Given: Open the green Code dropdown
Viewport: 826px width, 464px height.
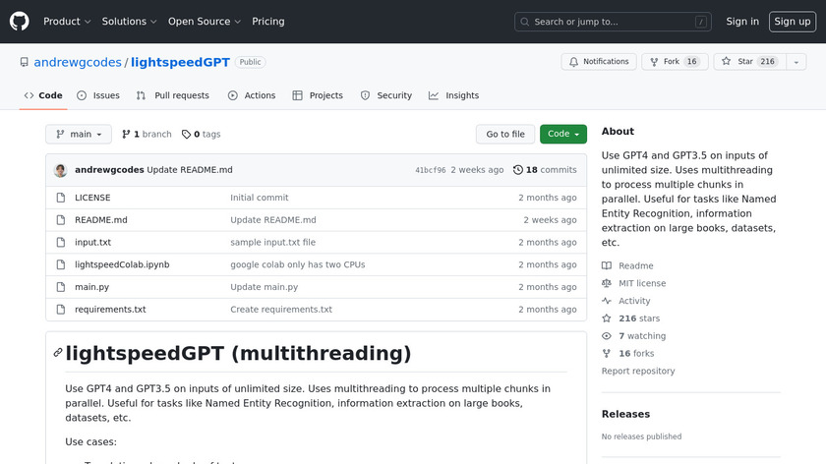Looking at the screenshot, I should click(x=562, y=135).
